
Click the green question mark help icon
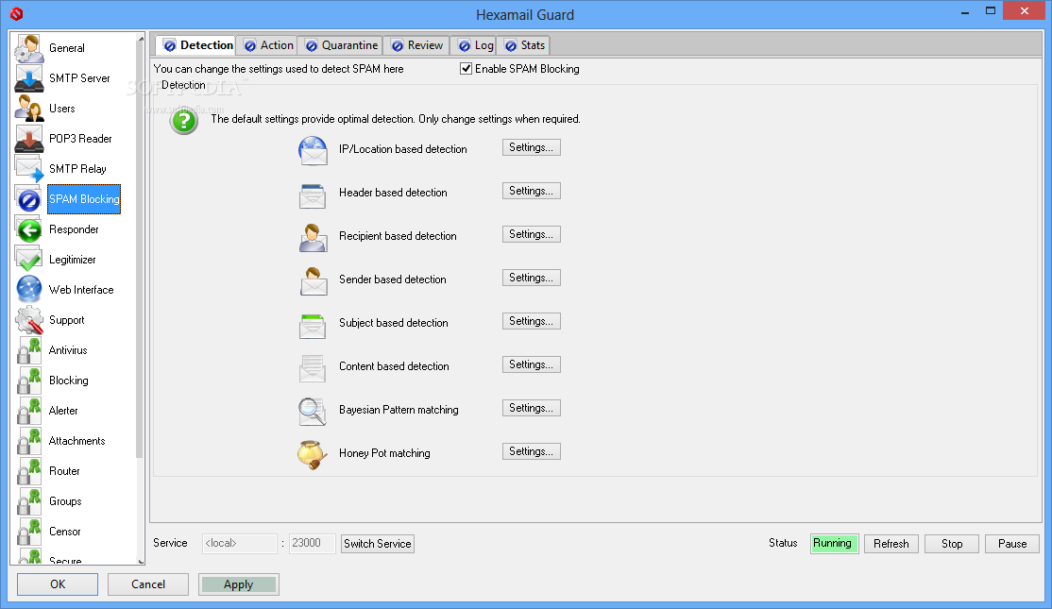coord(184,122)
